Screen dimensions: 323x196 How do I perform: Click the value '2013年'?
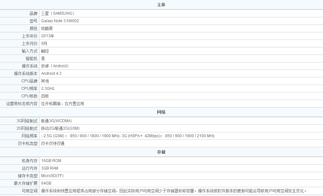[48, 36]
